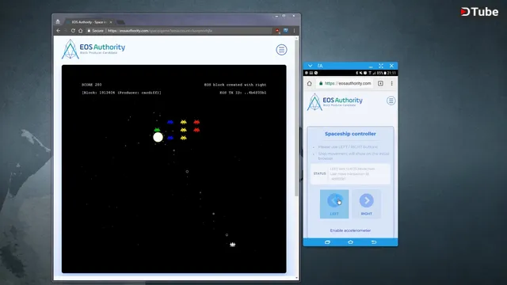
Task: Tap the Android home navigation button
Action: (350, 242)
